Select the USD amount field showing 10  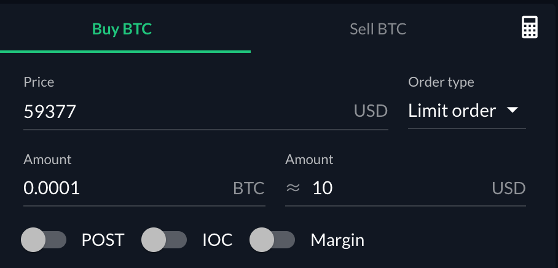point(406,188)
